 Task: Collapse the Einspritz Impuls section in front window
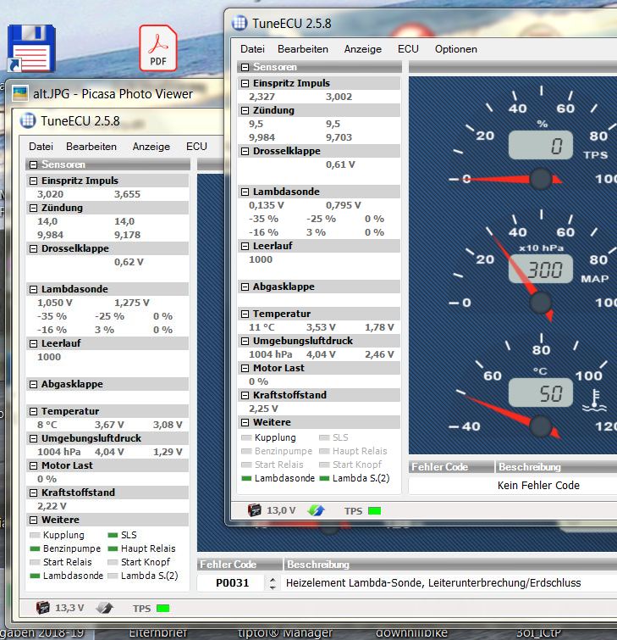[245, 83]
